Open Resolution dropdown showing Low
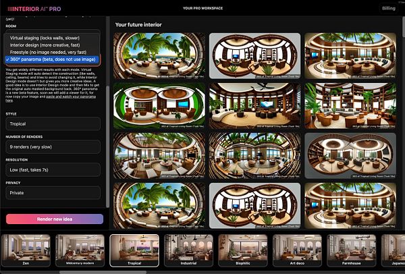Image resolution: width=405 pixels, height=274 pixels. tap(53, 169)
